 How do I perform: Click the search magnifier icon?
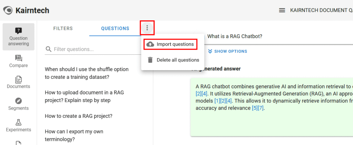(49, 49)
